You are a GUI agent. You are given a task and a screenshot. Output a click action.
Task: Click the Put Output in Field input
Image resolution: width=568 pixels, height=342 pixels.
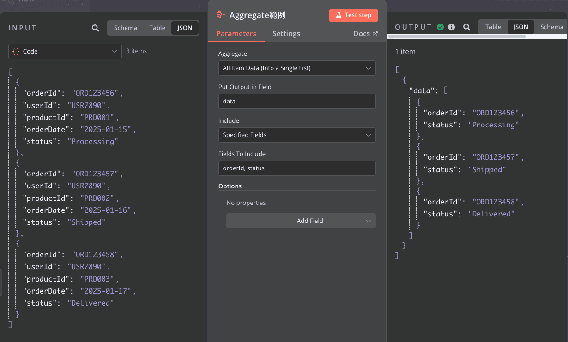(297, 102)
